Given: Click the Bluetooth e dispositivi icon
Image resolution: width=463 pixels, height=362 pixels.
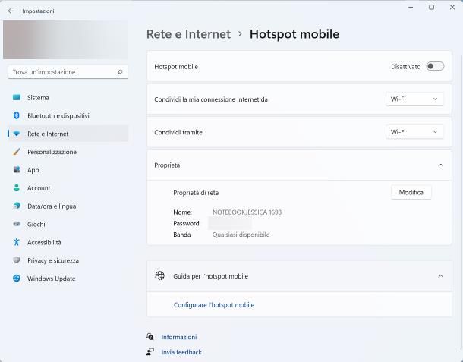Looking at the screenshot, I should tap(17, 116).
